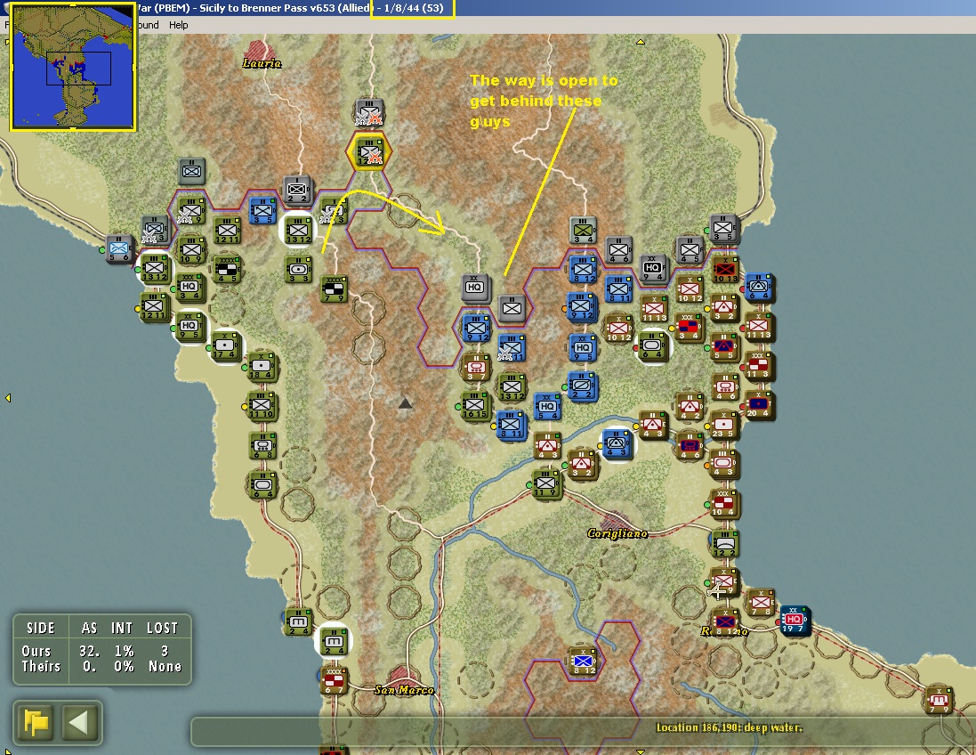Select the brown 7 9 unit at southeast corner
The image size is (976, 755).
(938, 699)
